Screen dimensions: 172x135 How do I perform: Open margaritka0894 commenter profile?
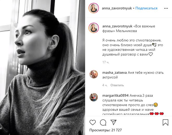[115, 96]
